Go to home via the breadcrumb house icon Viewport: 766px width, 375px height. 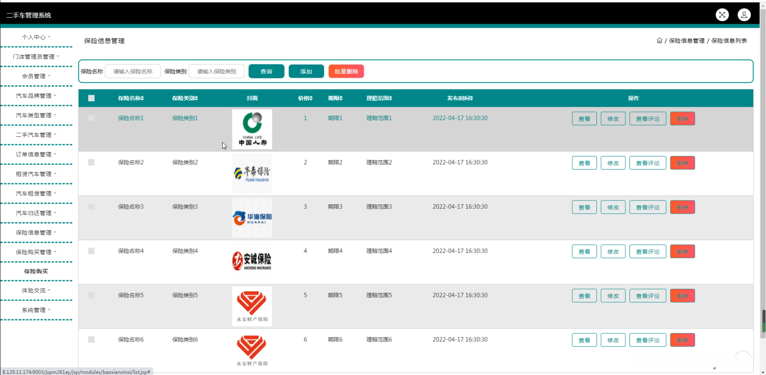(659, 40)
